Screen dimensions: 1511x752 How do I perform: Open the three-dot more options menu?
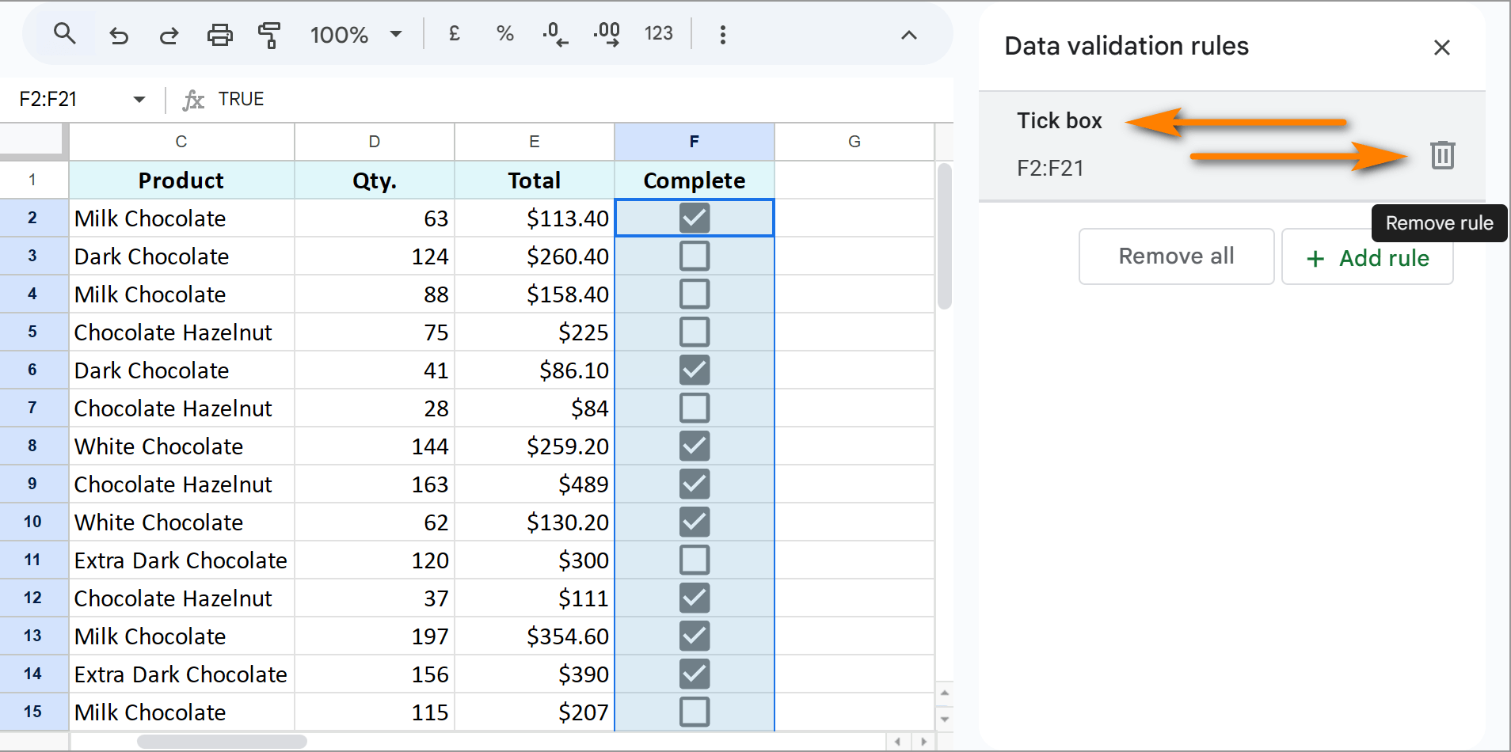coord(722,35)
